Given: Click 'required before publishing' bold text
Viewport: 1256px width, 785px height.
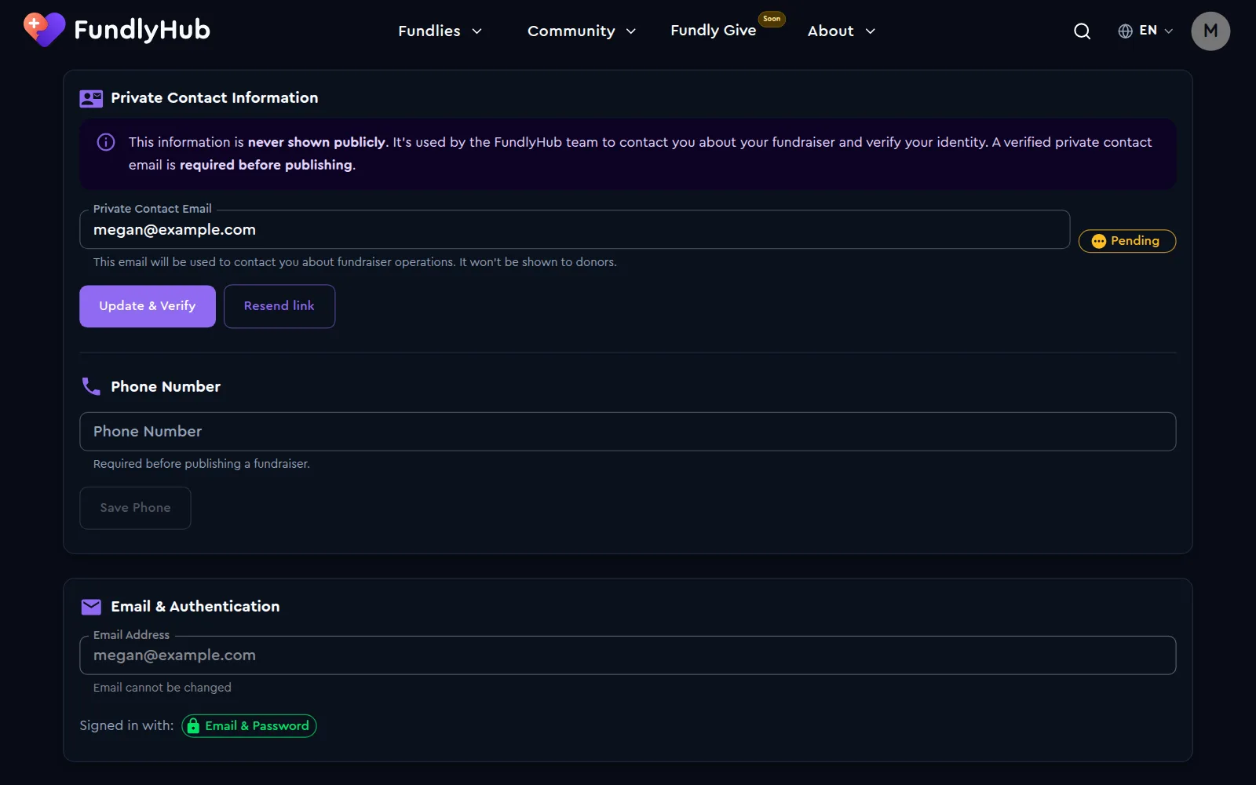Looking at the screenshot, I should (x=266, y=165).
